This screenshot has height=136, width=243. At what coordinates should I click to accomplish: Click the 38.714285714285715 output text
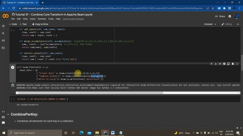28,105
